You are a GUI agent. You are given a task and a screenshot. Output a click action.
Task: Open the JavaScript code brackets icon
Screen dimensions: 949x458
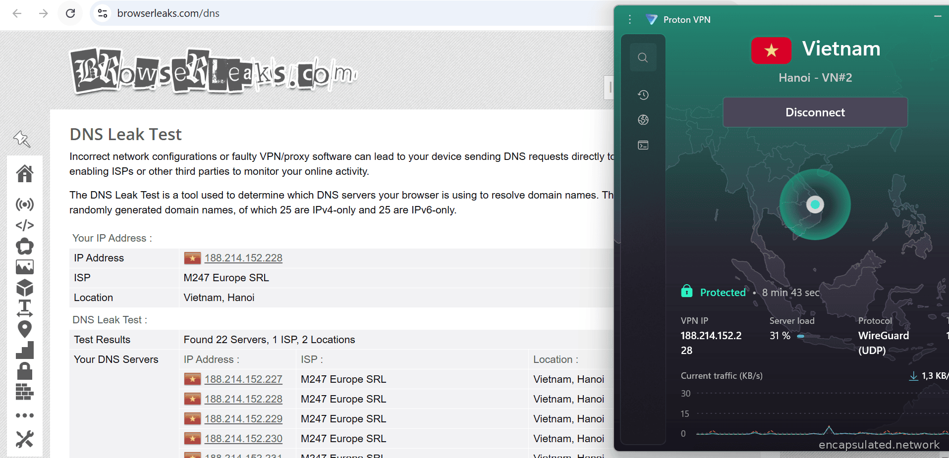tap(25, 225)
